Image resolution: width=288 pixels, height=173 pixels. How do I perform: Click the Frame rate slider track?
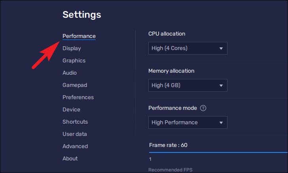(x=218, y=152)
